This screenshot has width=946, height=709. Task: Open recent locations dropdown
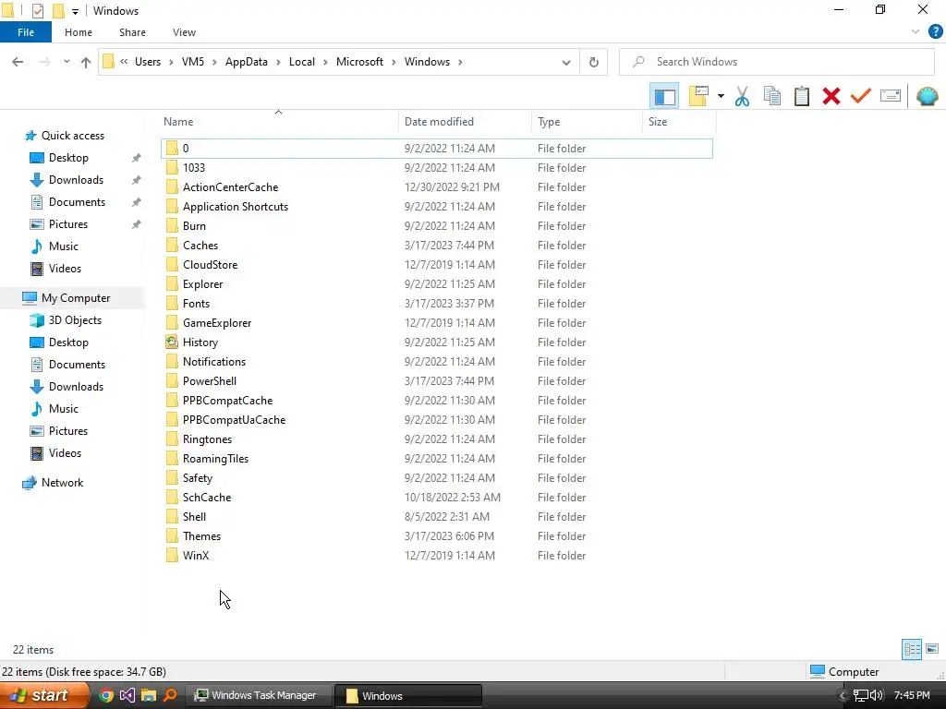pyautogui.click(x=67, y=62)
